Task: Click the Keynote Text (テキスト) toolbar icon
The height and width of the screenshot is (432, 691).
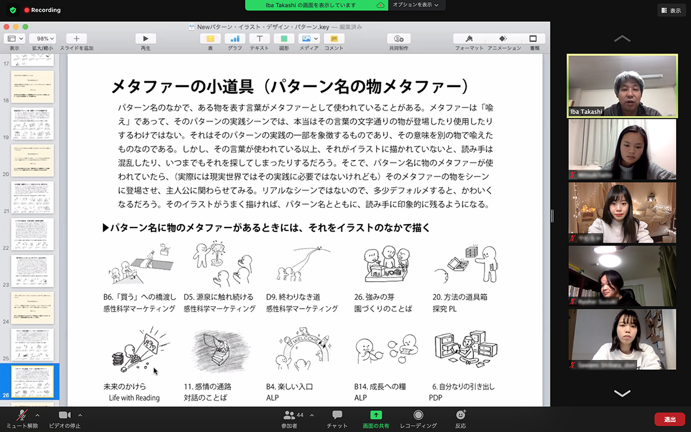Action: (x=259, y=39)
